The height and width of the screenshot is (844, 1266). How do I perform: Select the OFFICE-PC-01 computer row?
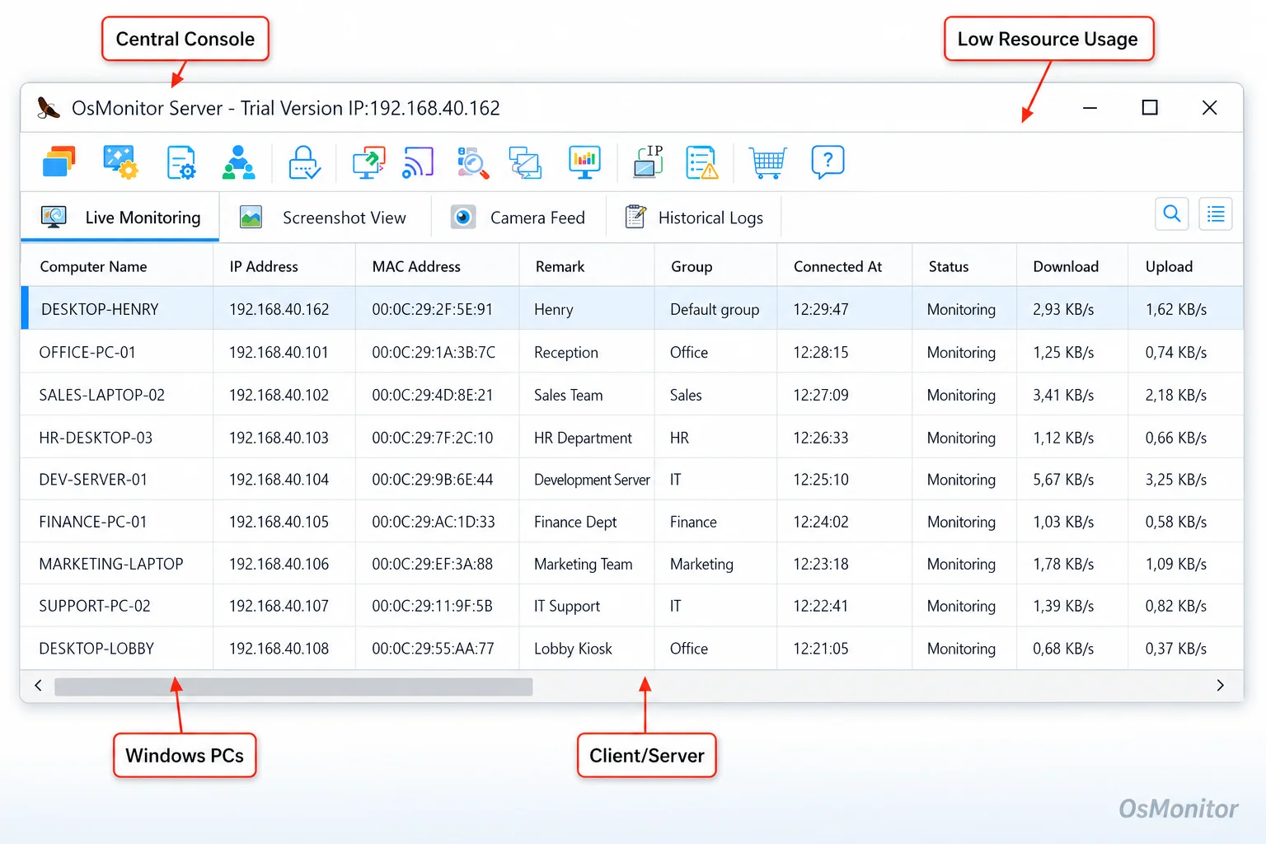(x=632, y=352)
